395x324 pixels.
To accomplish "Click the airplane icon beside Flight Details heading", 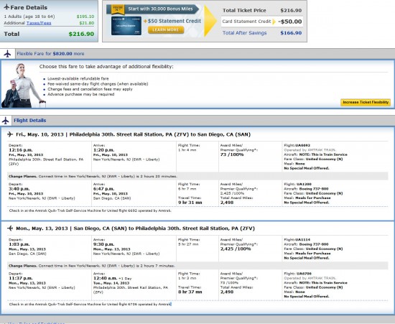I will [x=5, y=121].
